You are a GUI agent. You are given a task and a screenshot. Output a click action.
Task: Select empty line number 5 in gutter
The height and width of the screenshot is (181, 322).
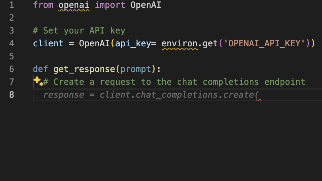(11, 56)
